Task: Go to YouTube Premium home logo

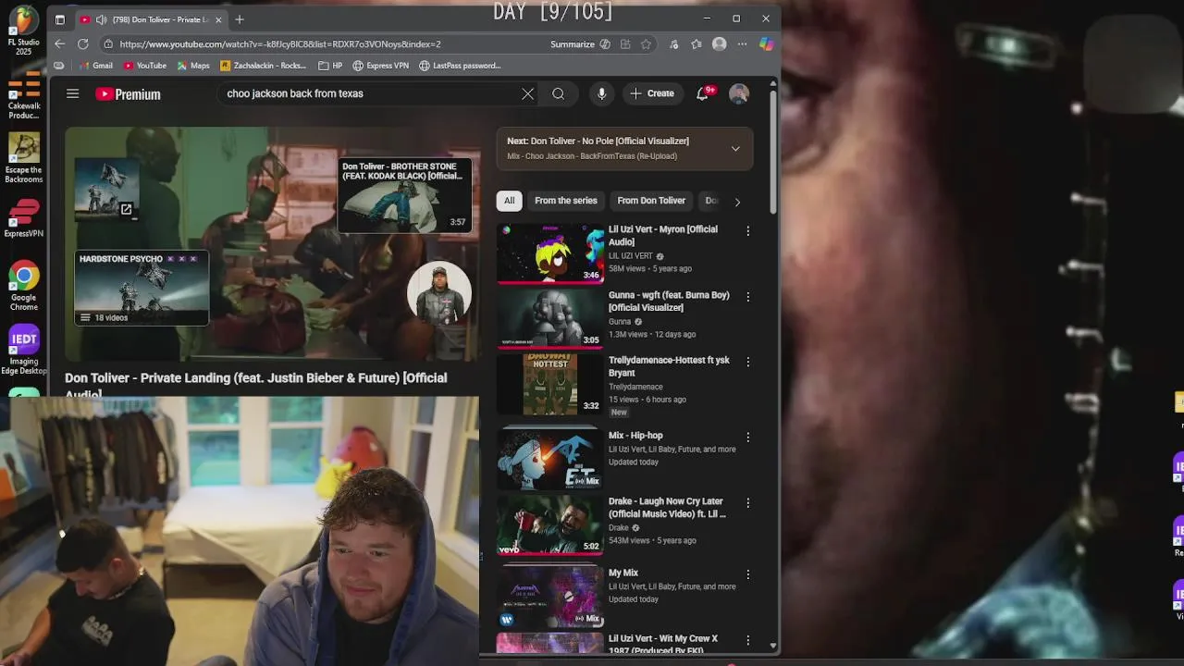Action: point(128,94)
